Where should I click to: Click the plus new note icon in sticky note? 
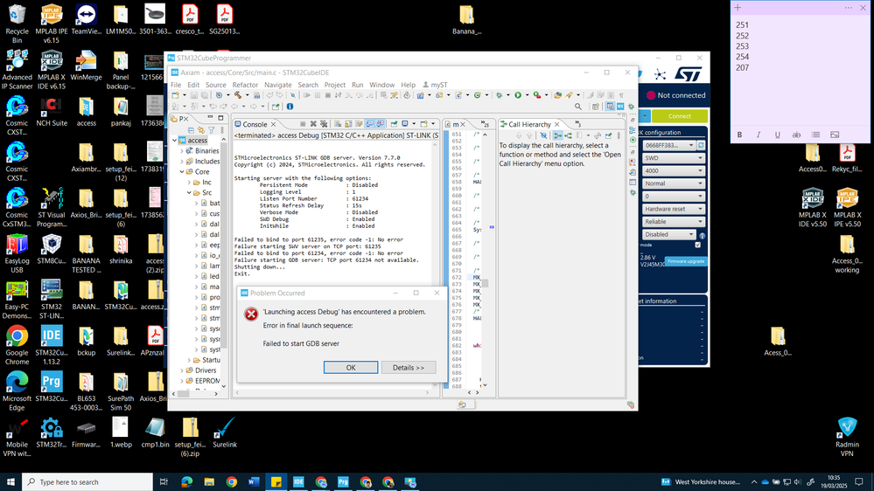pos(738,8)
